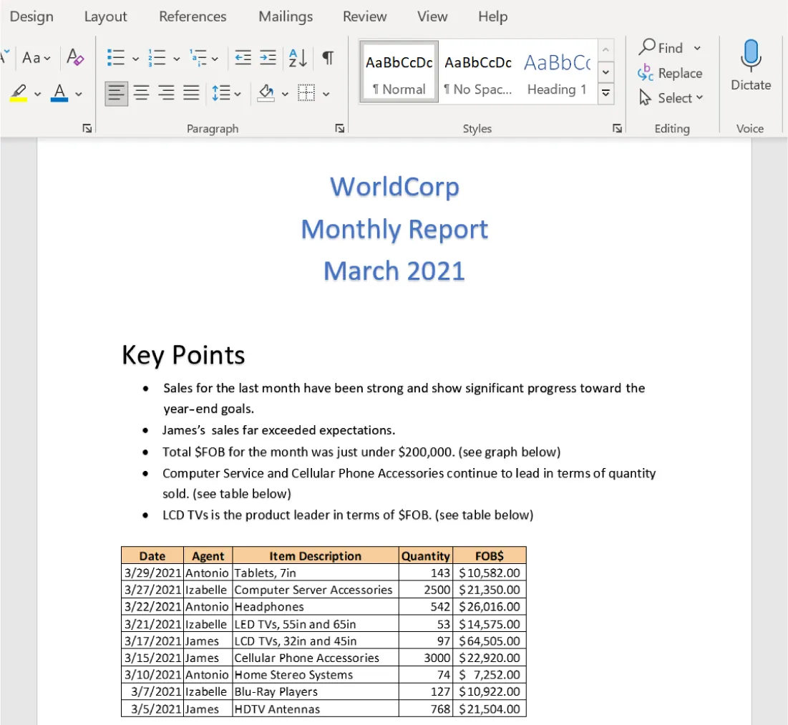Open the Mailings ribbon tab
The height and width of the screenshot is (725, 788).
click(285, 16)
